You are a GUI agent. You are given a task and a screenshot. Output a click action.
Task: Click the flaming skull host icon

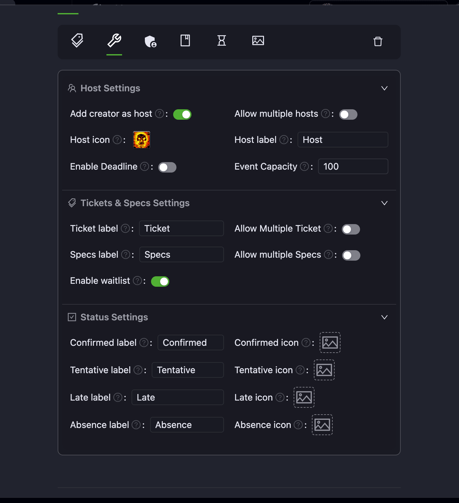142,140
